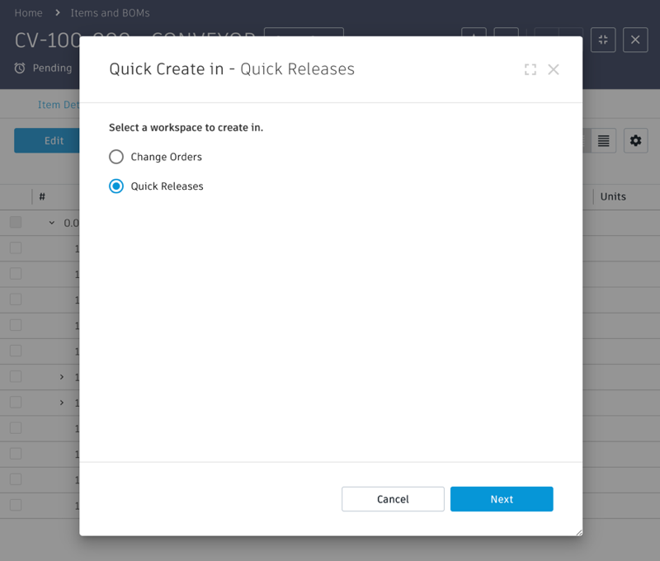Click the Pending status clock icon
This screenshot has height=561, width=660.
pyautogui.click(x=20, y=68)
